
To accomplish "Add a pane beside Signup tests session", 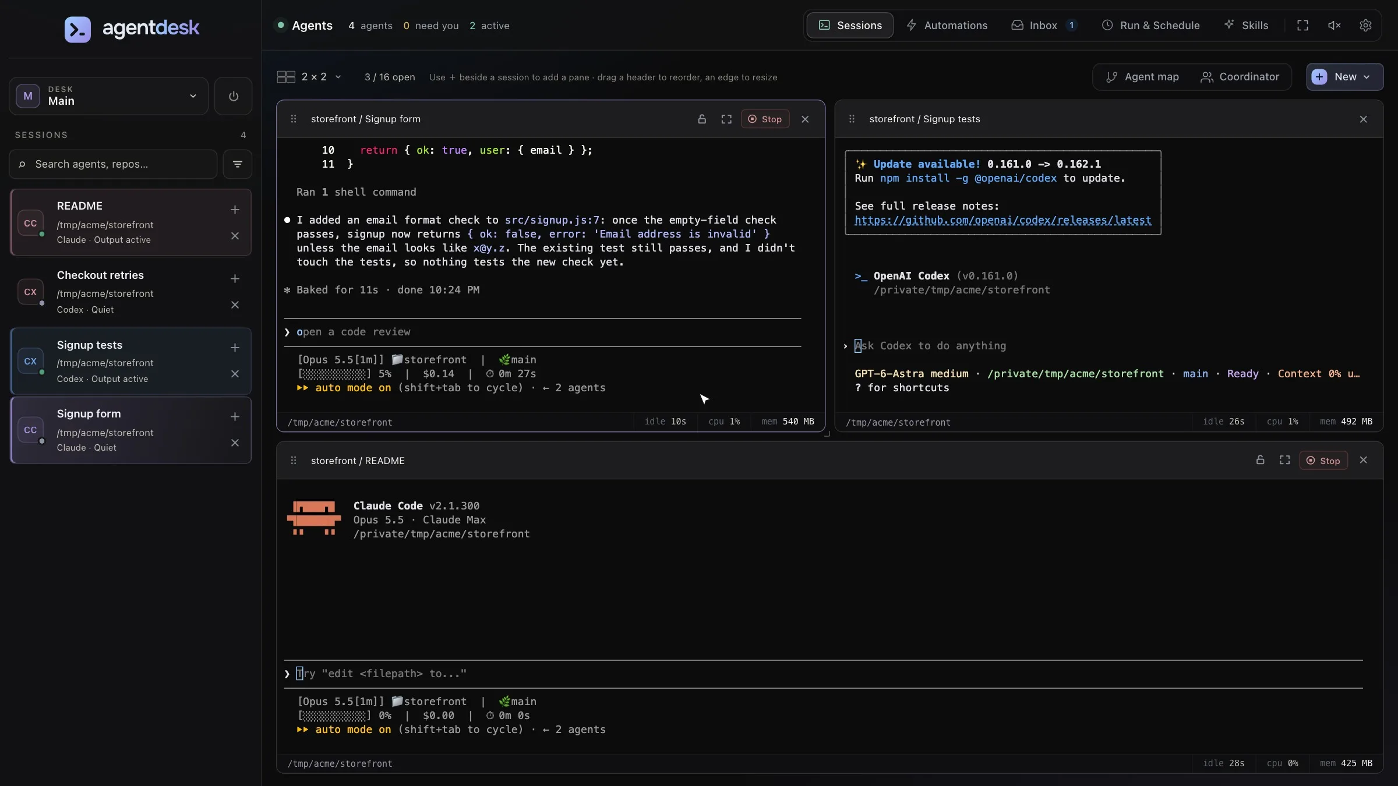I will 235,348.
